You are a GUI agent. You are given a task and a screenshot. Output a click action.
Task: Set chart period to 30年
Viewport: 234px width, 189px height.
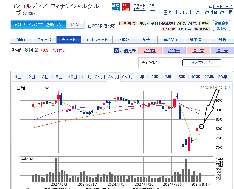click(223, 77)
